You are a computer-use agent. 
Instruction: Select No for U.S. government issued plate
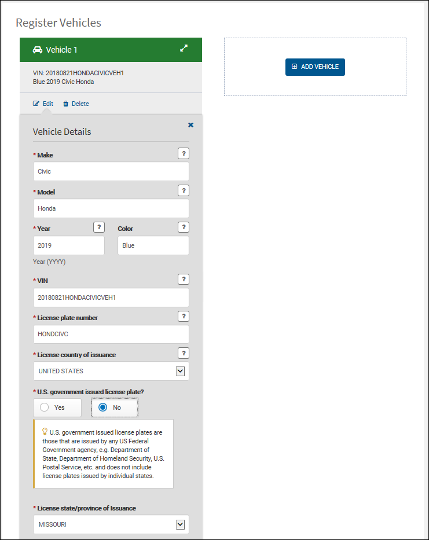(115, 408)
